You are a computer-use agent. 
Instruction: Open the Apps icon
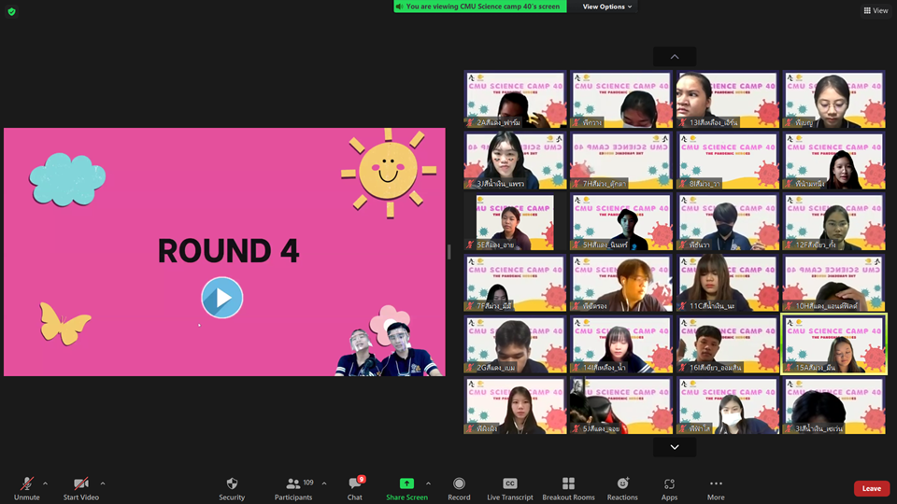click(669, 483)
